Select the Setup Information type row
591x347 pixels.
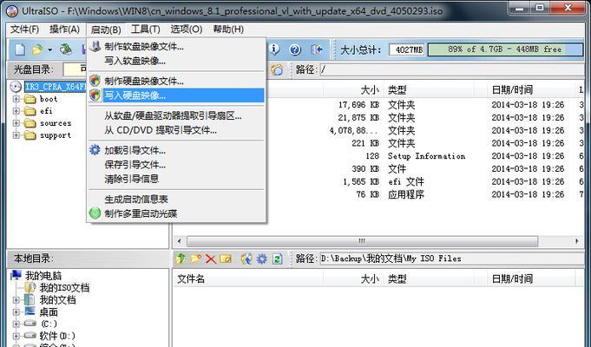(426, 156)
